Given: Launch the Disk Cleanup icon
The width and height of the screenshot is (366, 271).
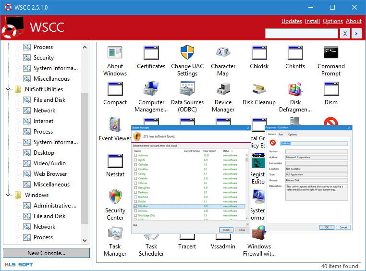Looking at the screenshot, I should click(x=259, y=88).
